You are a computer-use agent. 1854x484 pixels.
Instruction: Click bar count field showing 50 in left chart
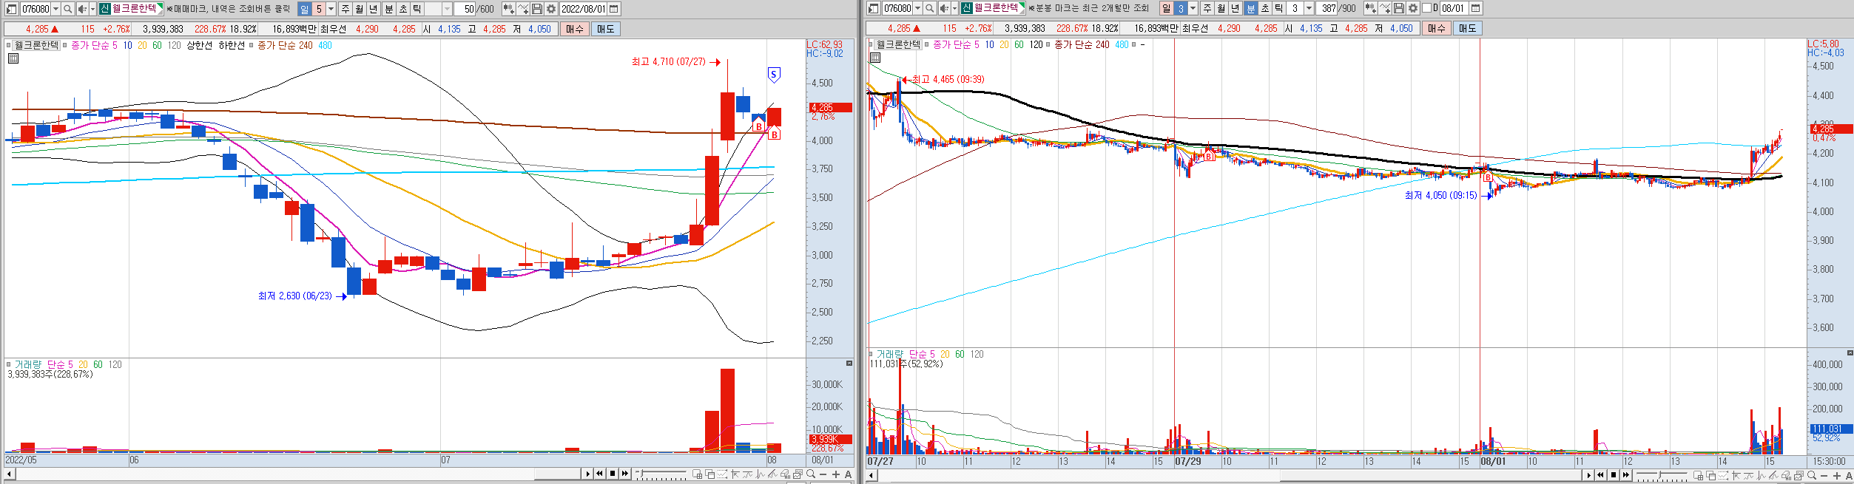(x=465, y=9)
